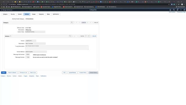Click the Action Class field
Image resolution: width=186 pixels, height=105 pixels.
(35, 32)
